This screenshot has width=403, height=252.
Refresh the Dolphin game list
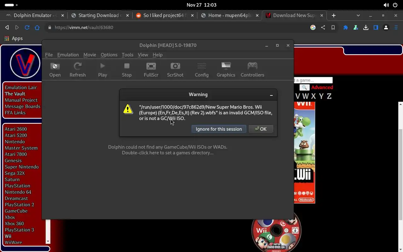77,70
